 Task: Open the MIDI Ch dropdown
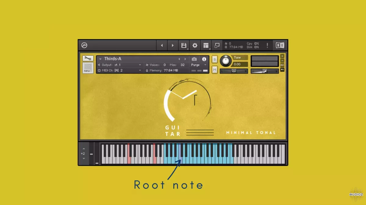[140, 70]
